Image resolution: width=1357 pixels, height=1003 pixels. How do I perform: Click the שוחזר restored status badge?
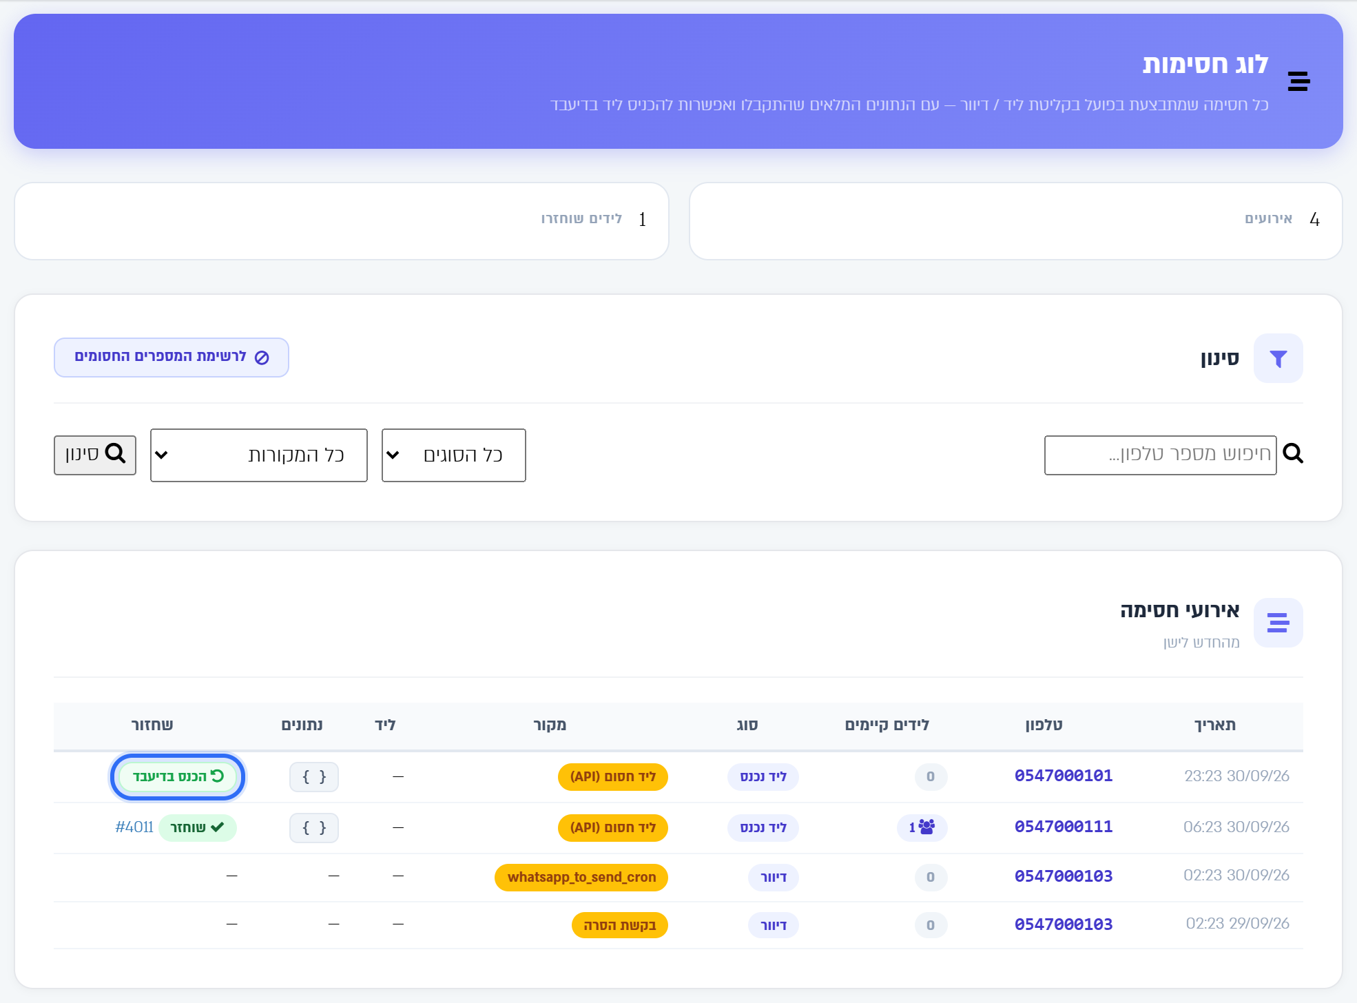[198, 828]
